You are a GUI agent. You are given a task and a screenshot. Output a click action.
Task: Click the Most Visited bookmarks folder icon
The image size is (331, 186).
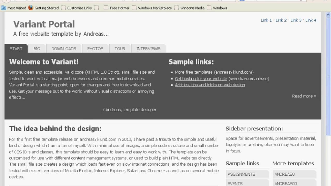coord(4,8)
